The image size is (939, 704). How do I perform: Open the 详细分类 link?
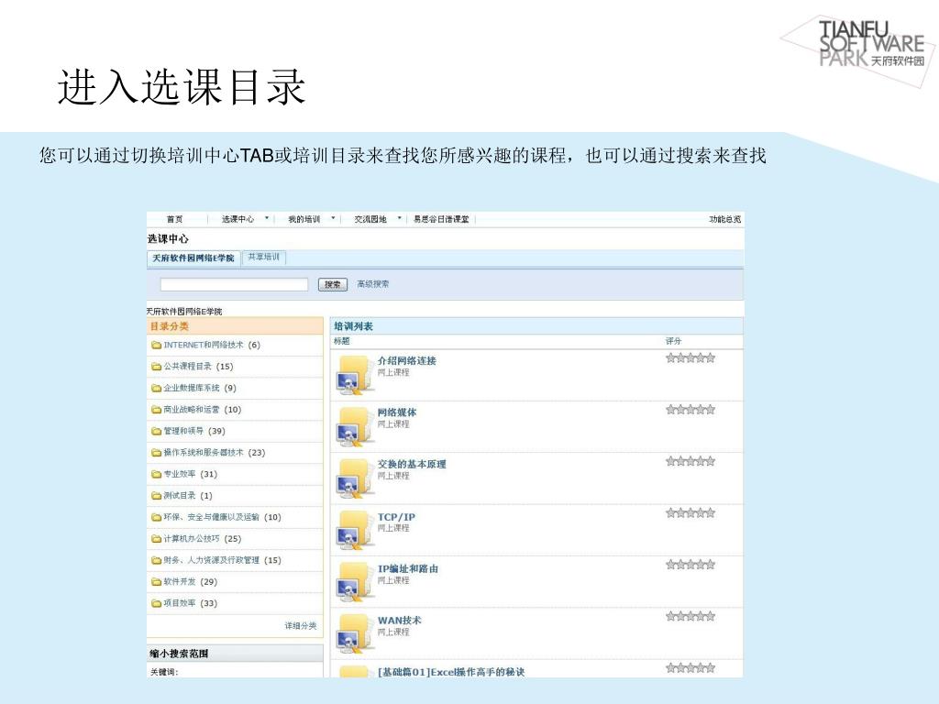(300, 626)
